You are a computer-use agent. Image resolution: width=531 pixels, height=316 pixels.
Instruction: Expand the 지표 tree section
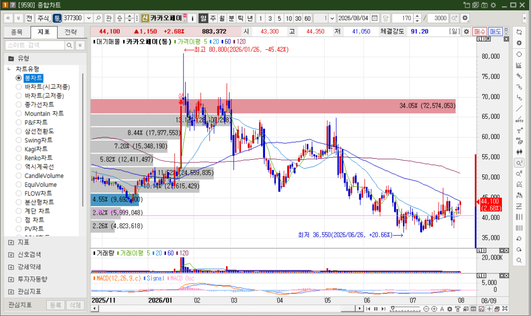tap(11, 242)
